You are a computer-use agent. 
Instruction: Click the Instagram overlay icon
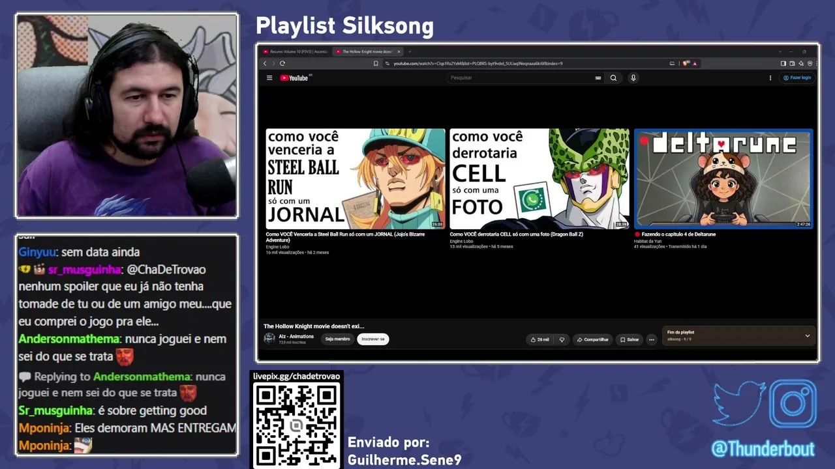[x=793, y=404]
